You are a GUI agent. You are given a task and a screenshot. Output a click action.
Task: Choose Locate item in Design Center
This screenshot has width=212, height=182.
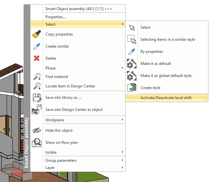(x=70, y=86)
